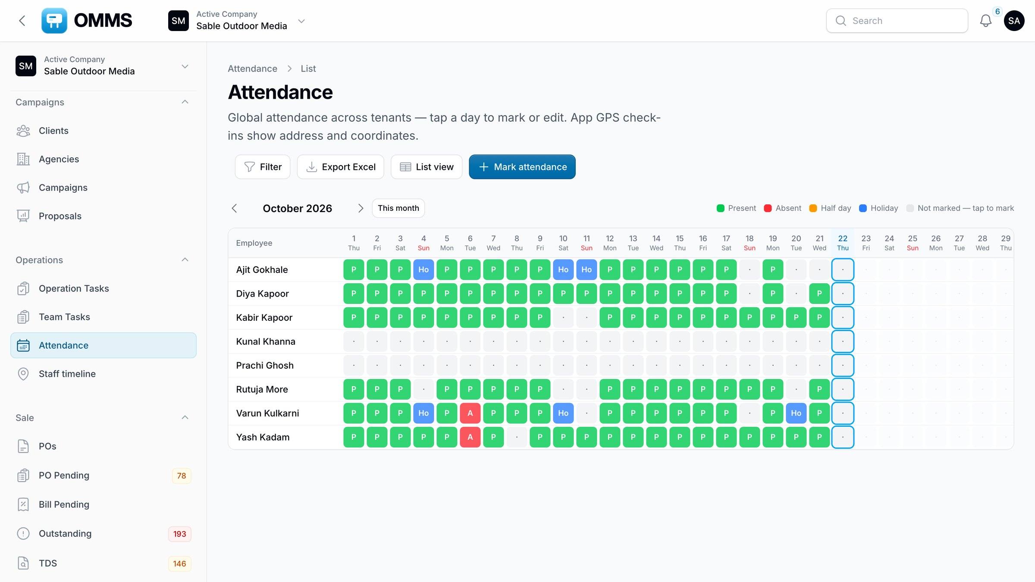Click Varun Kulkarni's Holiday cell on day 20
Screen dimensions: 1035x582
[796, 413]
